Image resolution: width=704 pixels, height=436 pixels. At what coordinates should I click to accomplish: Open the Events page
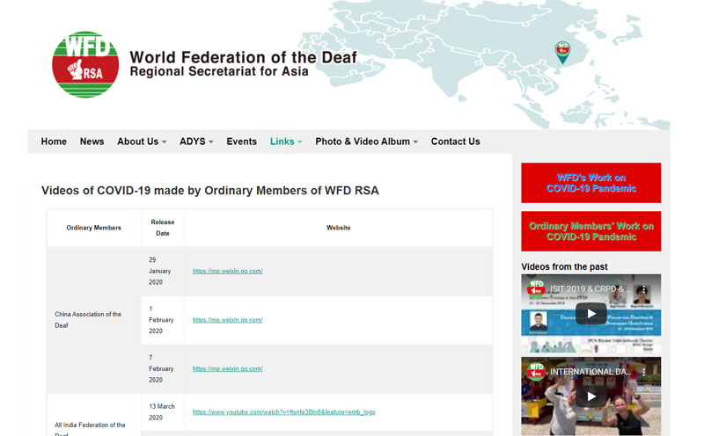241,142
